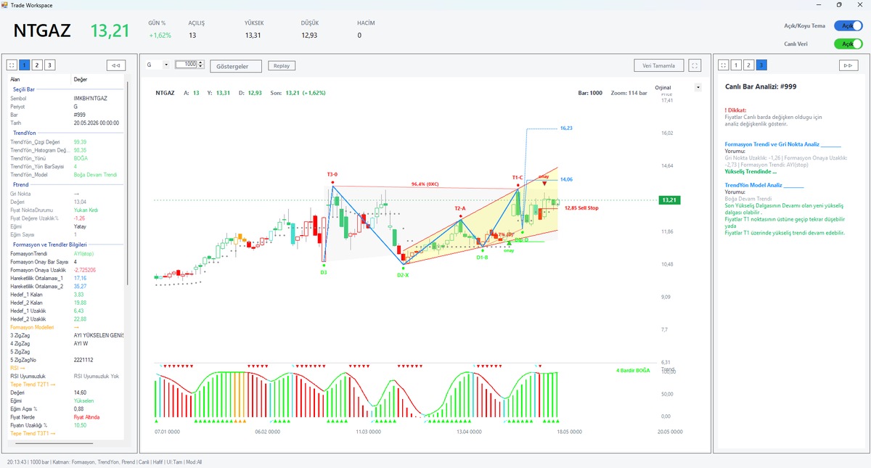Click the GÜN % change value +1,62%
Image resolution: width=871 pixels, height=468 pixels.
pos(160,35)
